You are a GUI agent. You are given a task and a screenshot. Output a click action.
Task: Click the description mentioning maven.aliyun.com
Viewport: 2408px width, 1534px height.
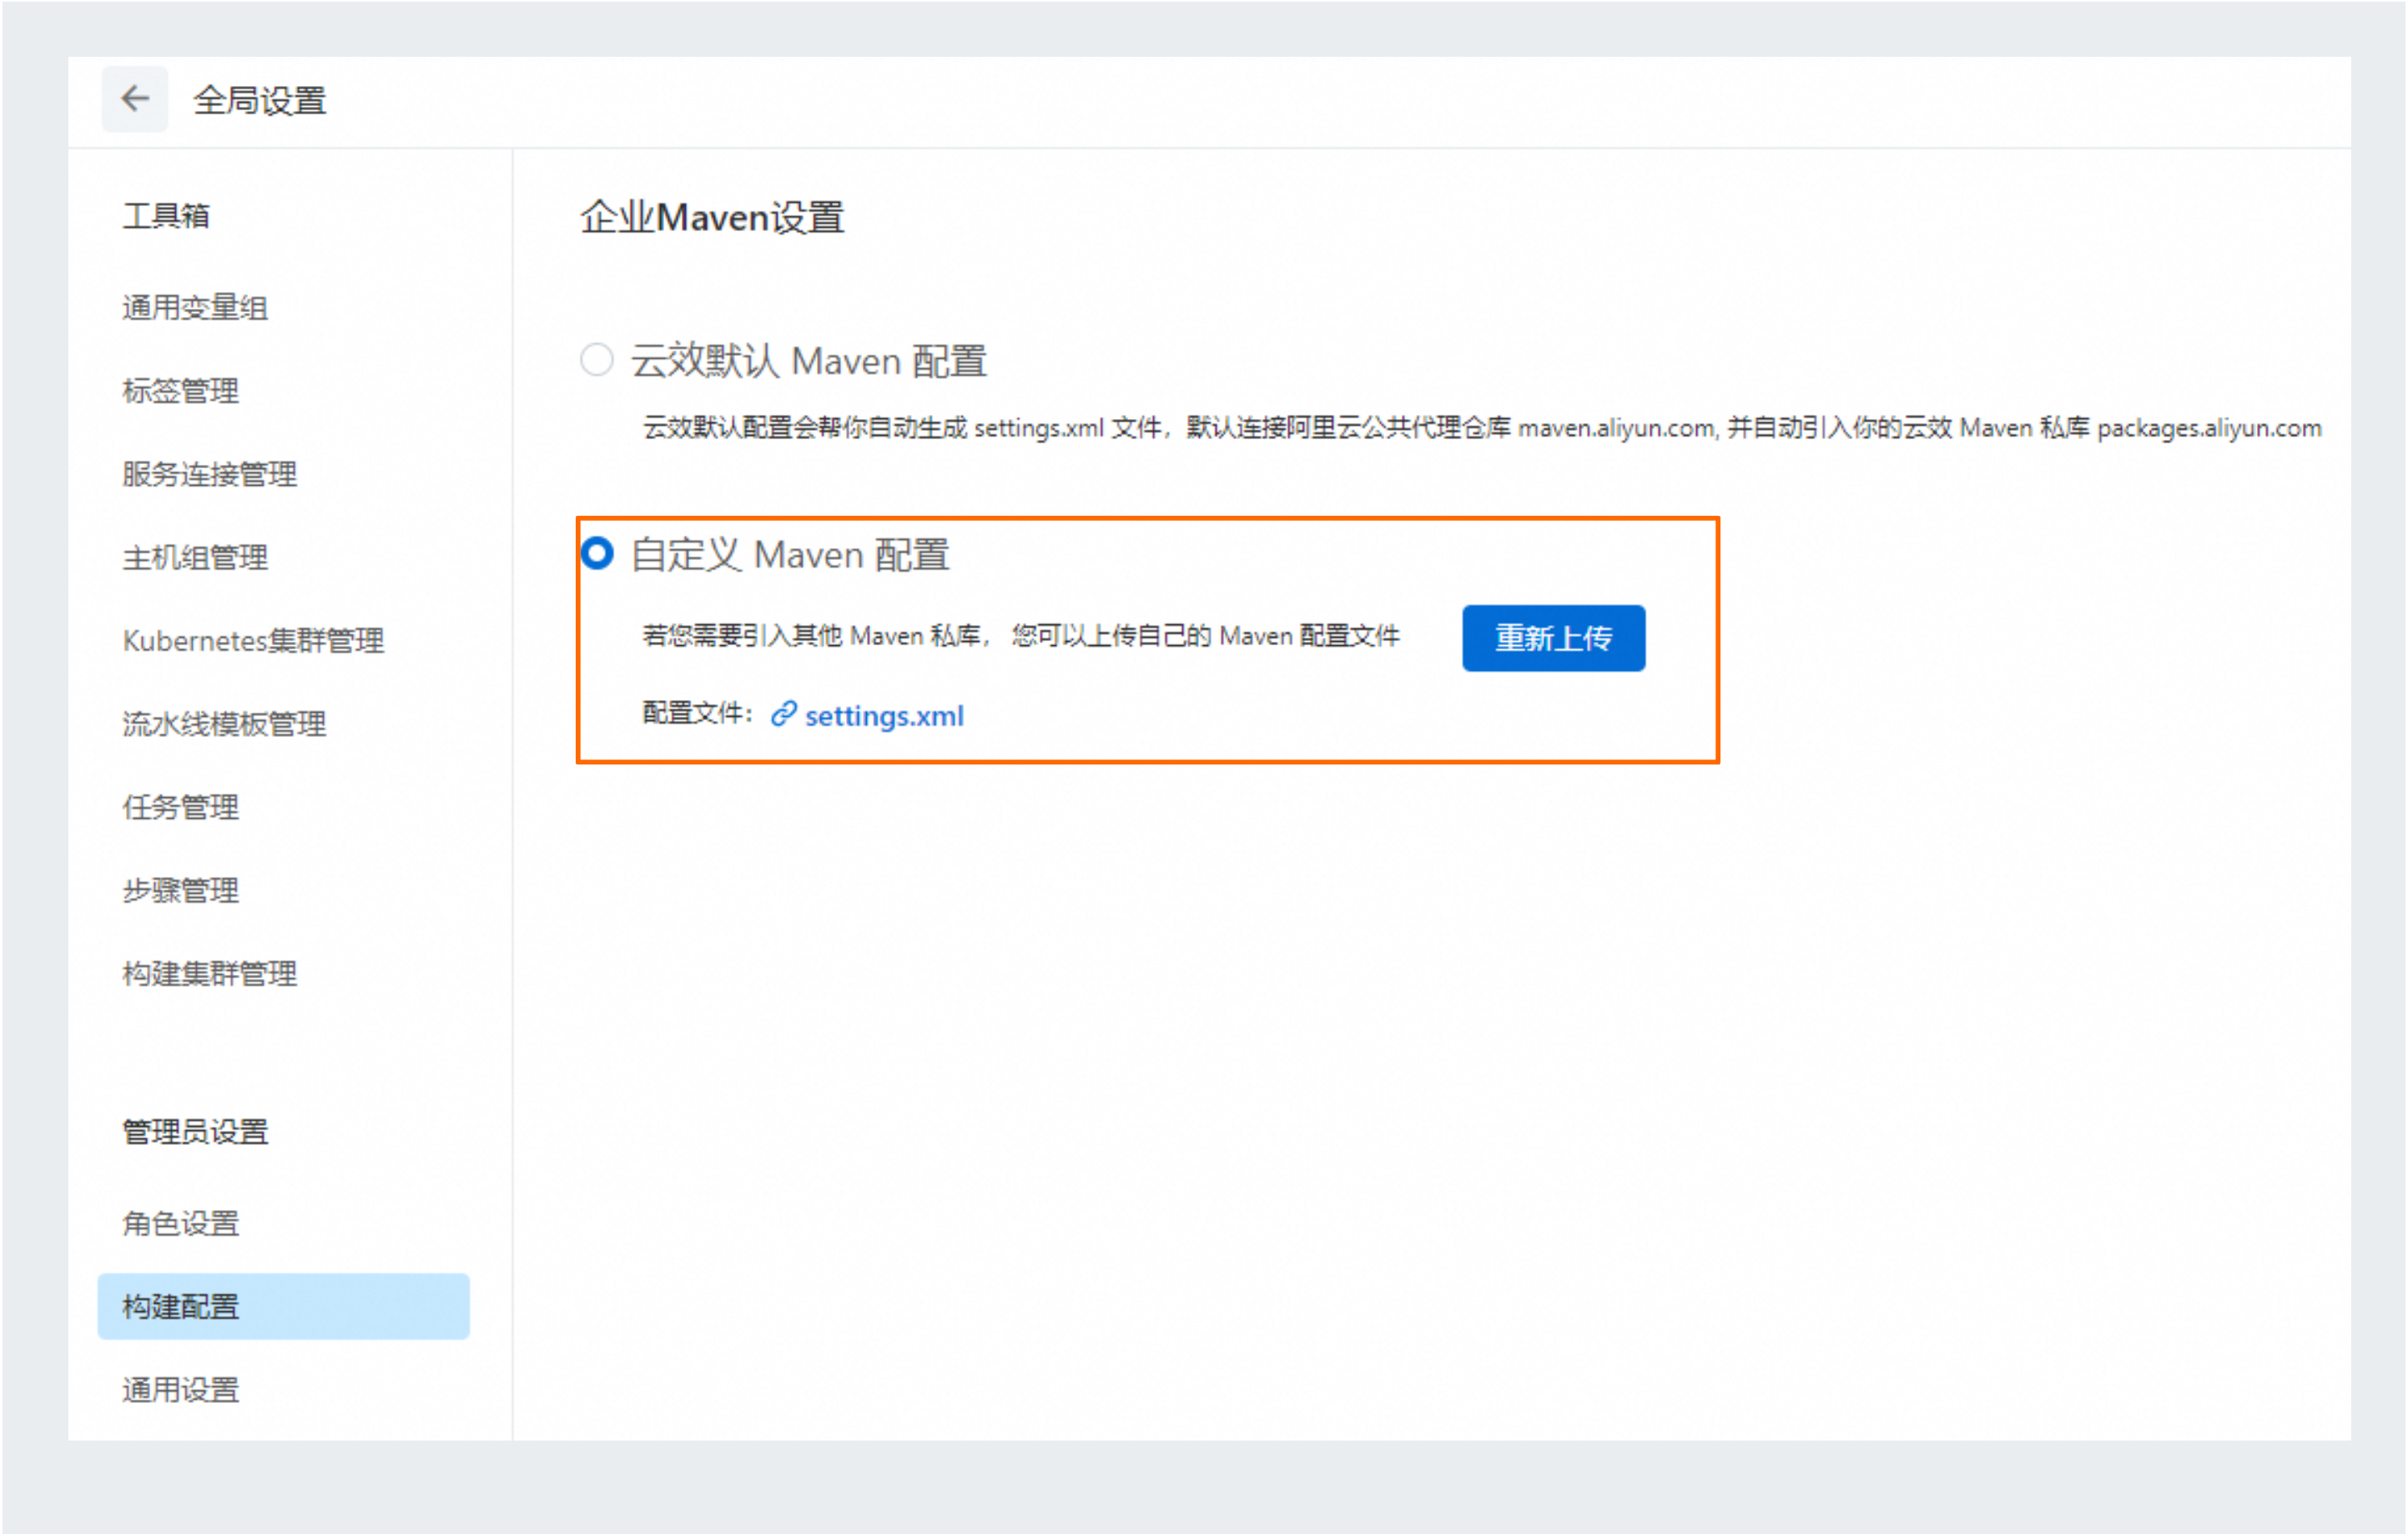point(1481,428)
